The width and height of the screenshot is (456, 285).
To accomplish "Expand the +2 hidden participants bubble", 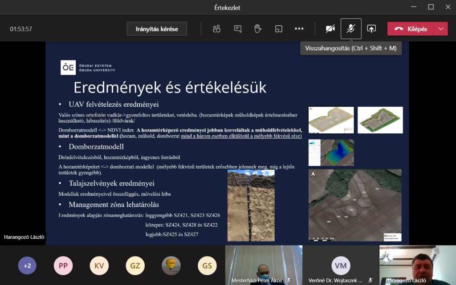I will [x=27, y=265].
